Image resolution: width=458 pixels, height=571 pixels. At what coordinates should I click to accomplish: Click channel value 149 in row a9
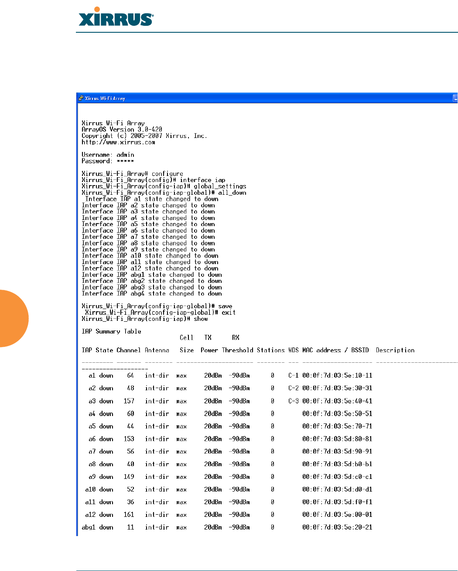tap(129, 477)
